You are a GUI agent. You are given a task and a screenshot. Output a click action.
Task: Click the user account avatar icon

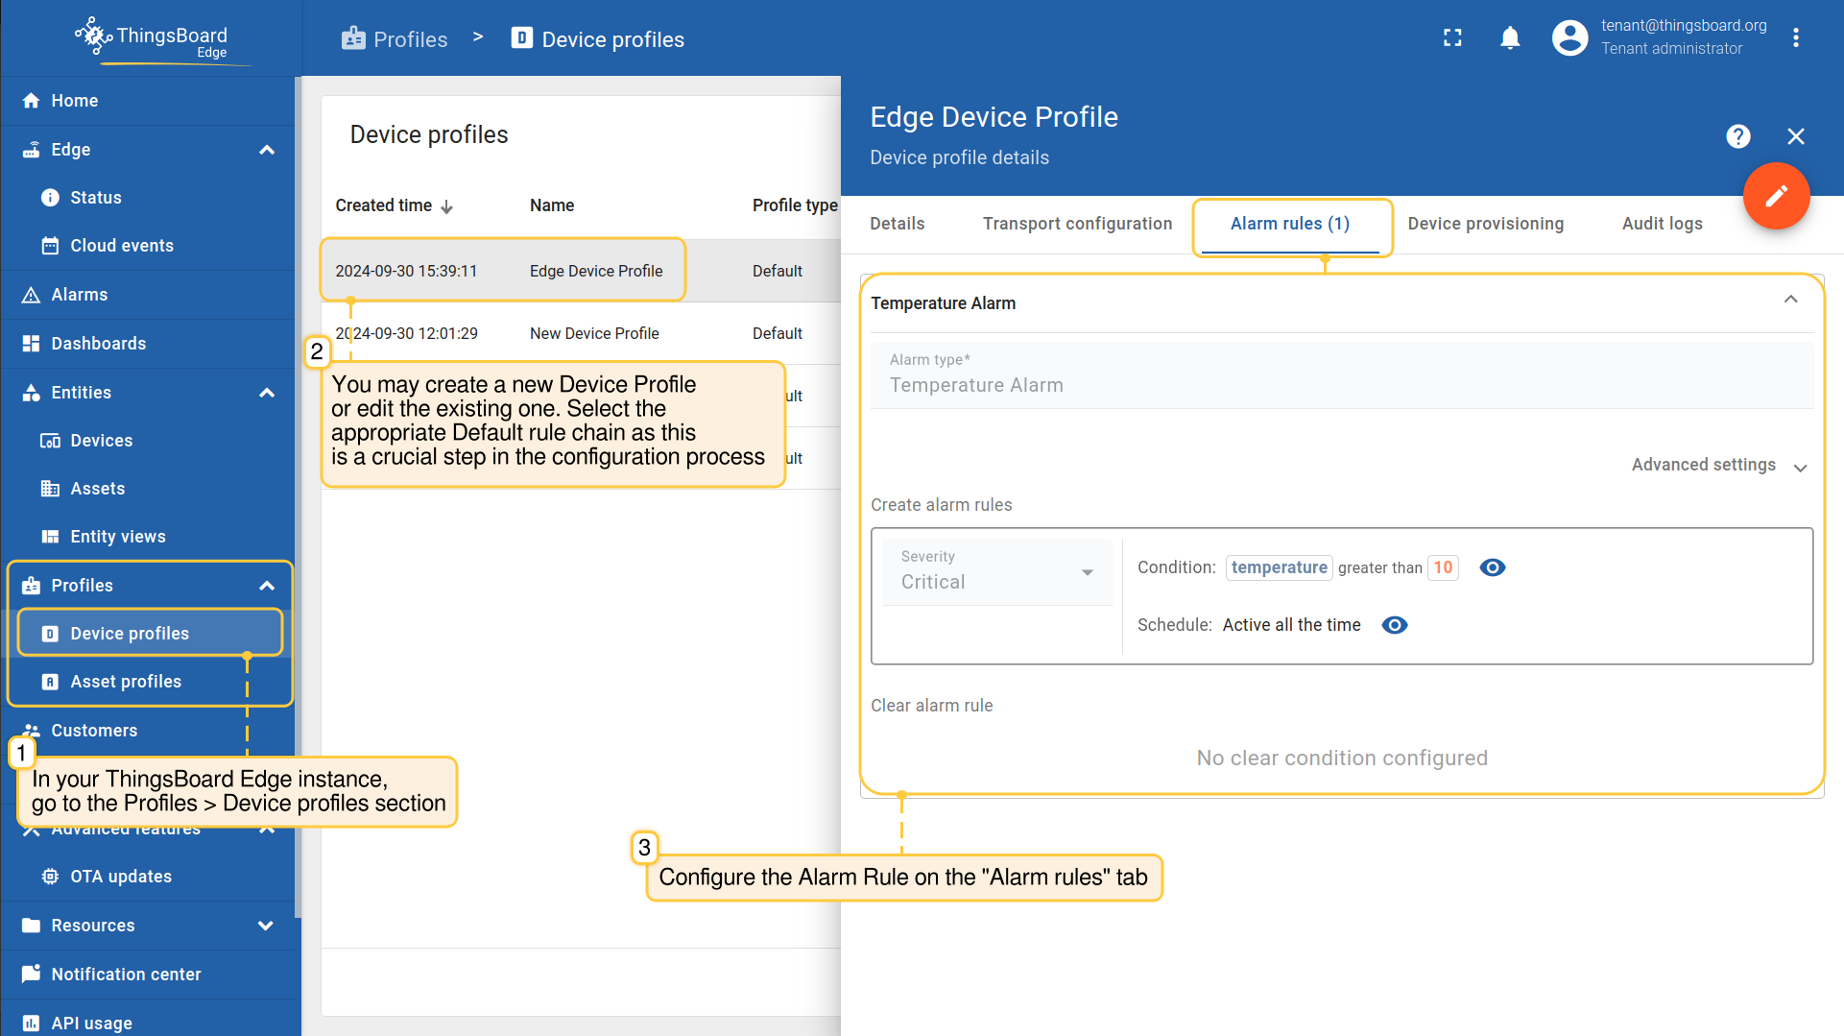[1569, 38]
